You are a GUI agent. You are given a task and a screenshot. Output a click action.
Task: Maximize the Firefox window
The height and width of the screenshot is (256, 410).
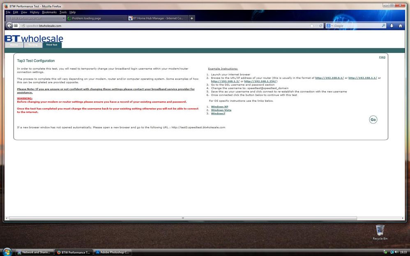coord(392,5)
